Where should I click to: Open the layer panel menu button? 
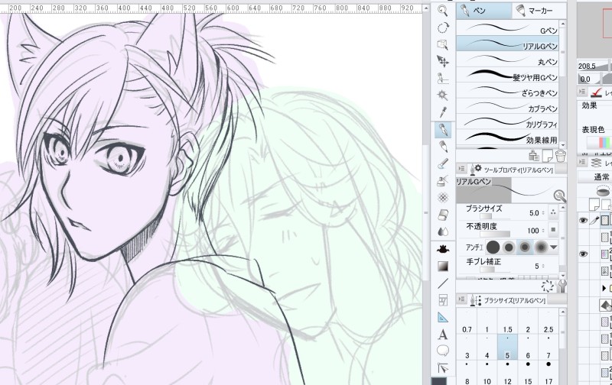pyautogui.click(x=582, y=162)
